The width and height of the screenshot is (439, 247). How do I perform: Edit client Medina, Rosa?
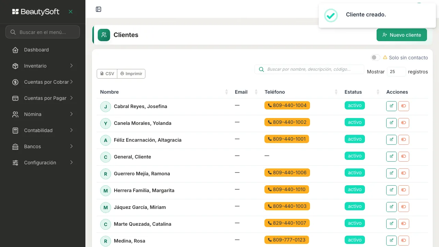(391, 240)
